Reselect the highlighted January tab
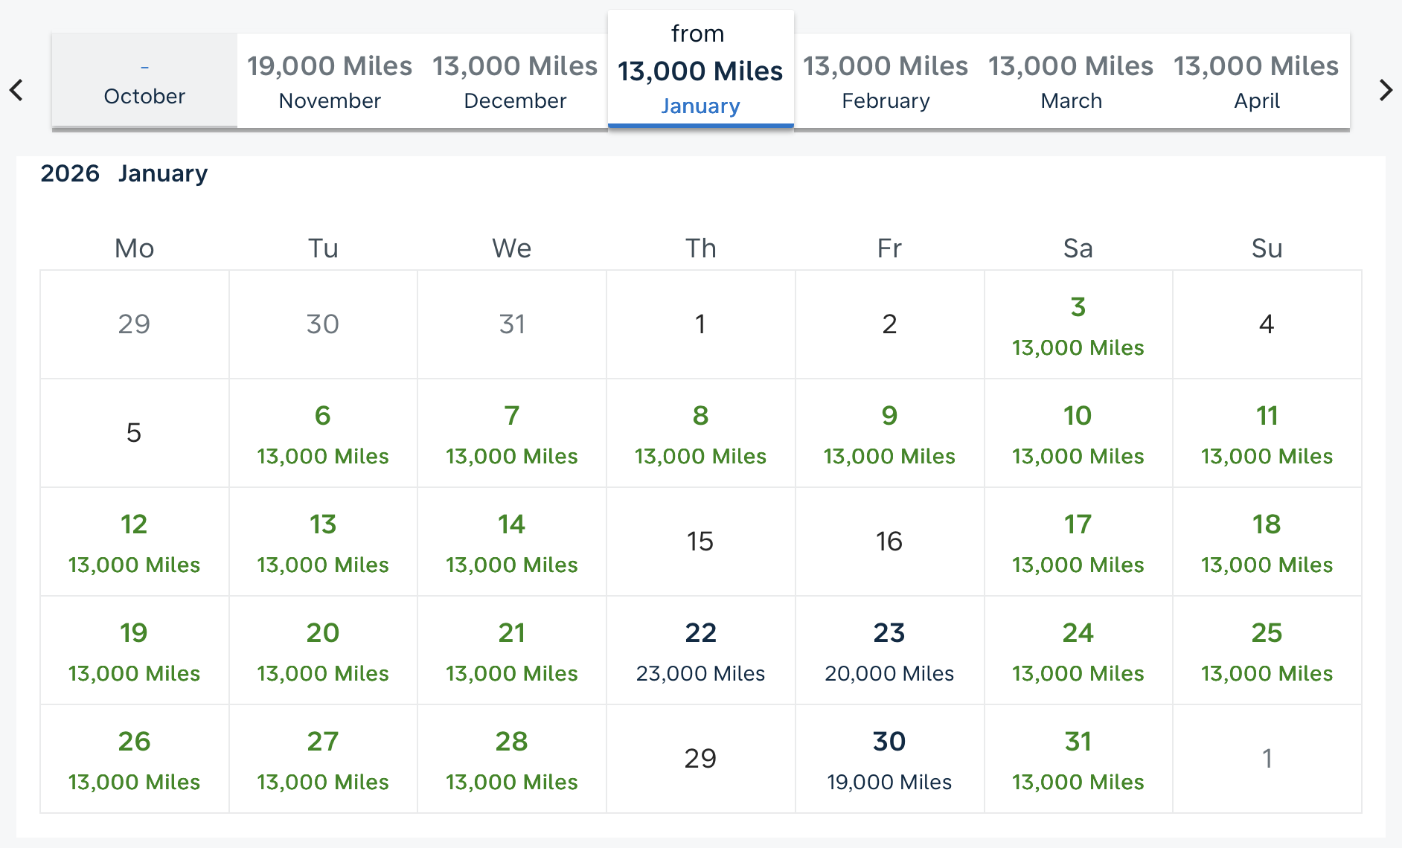This screenshot has height=848, width=1402. point(700,71)
